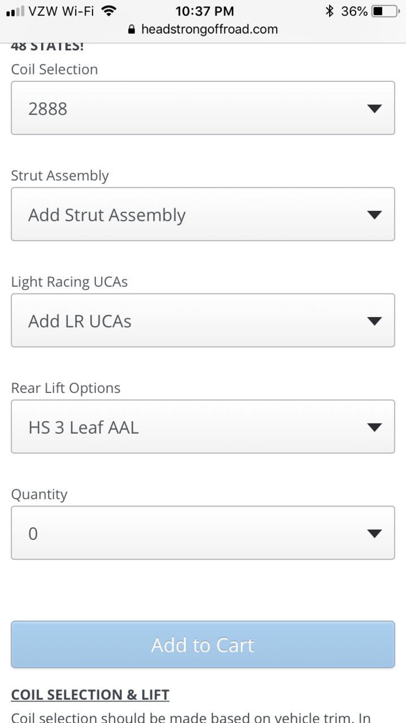406x723 pixels.
Task: Expand the Strut Assembly dropdown
Action: (203, 214)
